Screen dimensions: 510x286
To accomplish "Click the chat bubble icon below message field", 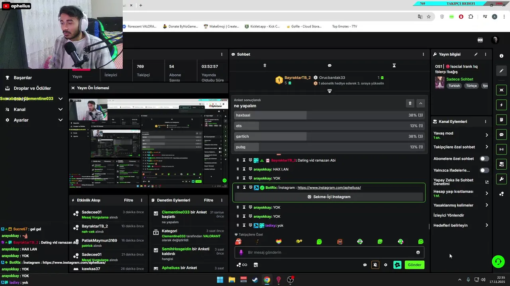I will (365, 265).
